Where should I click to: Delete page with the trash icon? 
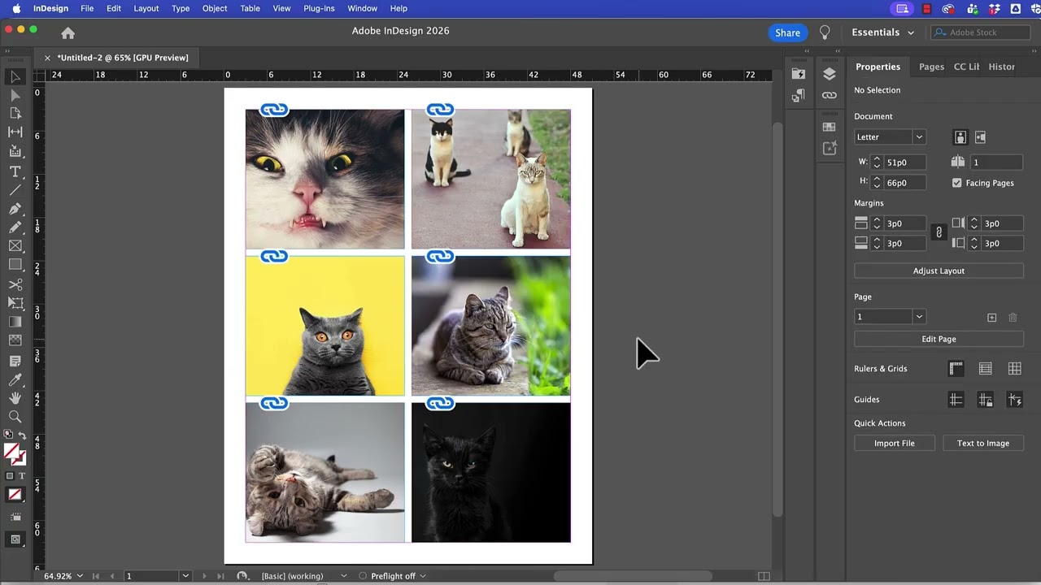(x=1013, y=317)
